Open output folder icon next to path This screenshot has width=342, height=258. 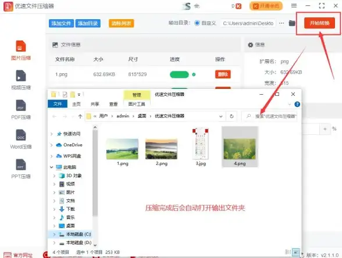click(x=292, y=23)
